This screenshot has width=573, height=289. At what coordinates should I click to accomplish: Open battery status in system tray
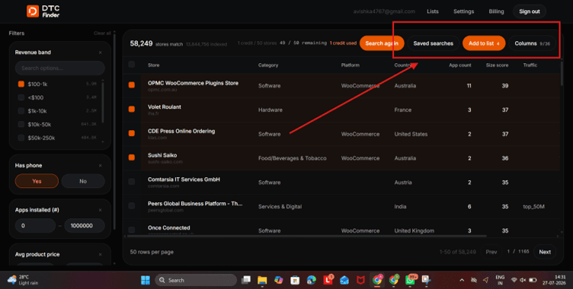point(533,280)
